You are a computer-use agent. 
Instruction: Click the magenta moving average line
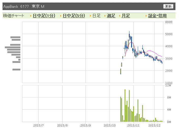tap(154, 53)
